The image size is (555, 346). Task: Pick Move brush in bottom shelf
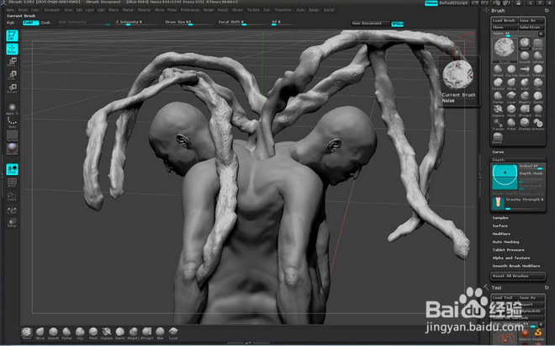click(x=40, y=333)
